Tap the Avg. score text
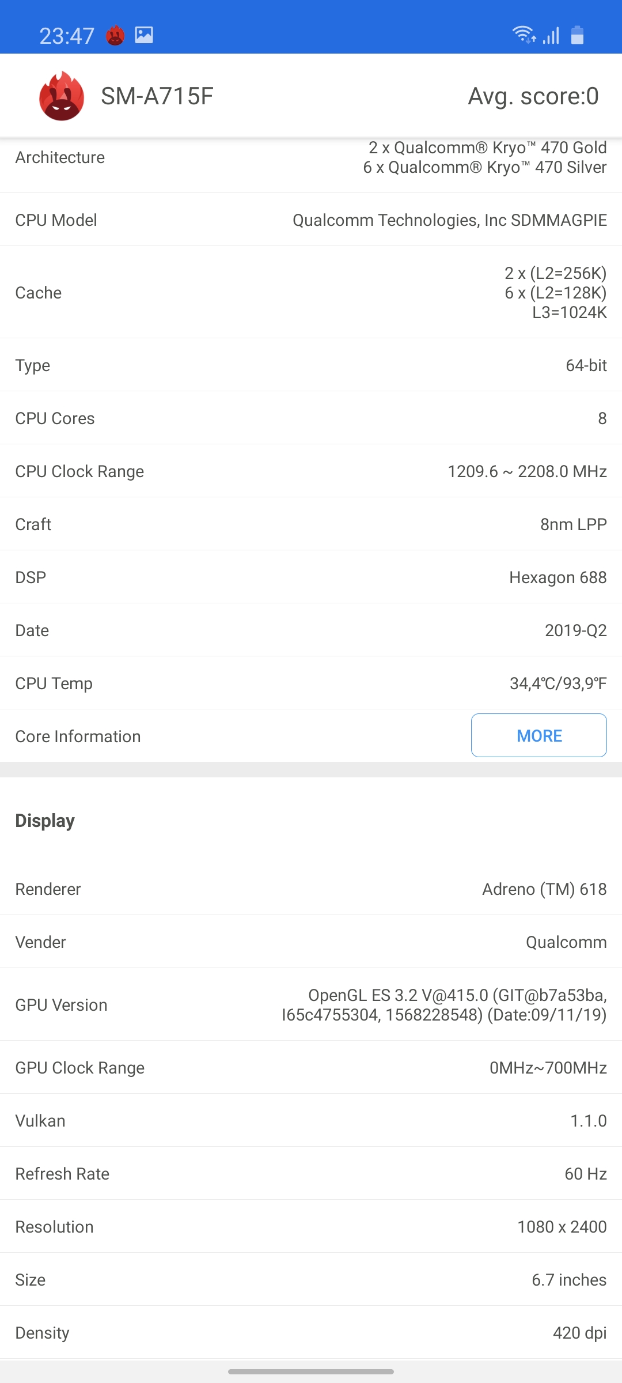Viewport: 622px width, 1383px height. [x=533, y=96]
